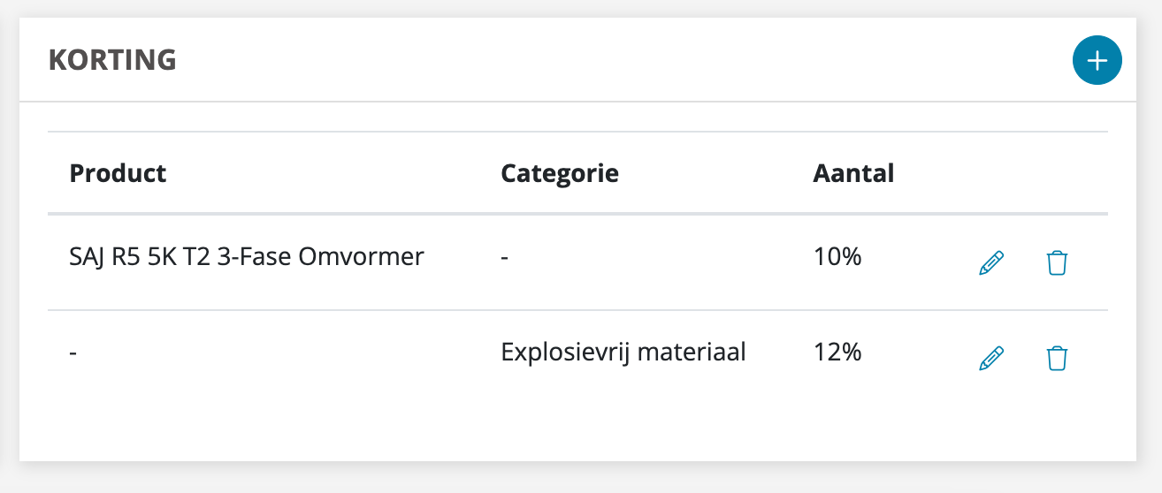Select the Explosievrij materiaal category text
Viewport: 1162px width, 493px height.
pyautogui.click(x=623, y=353)
